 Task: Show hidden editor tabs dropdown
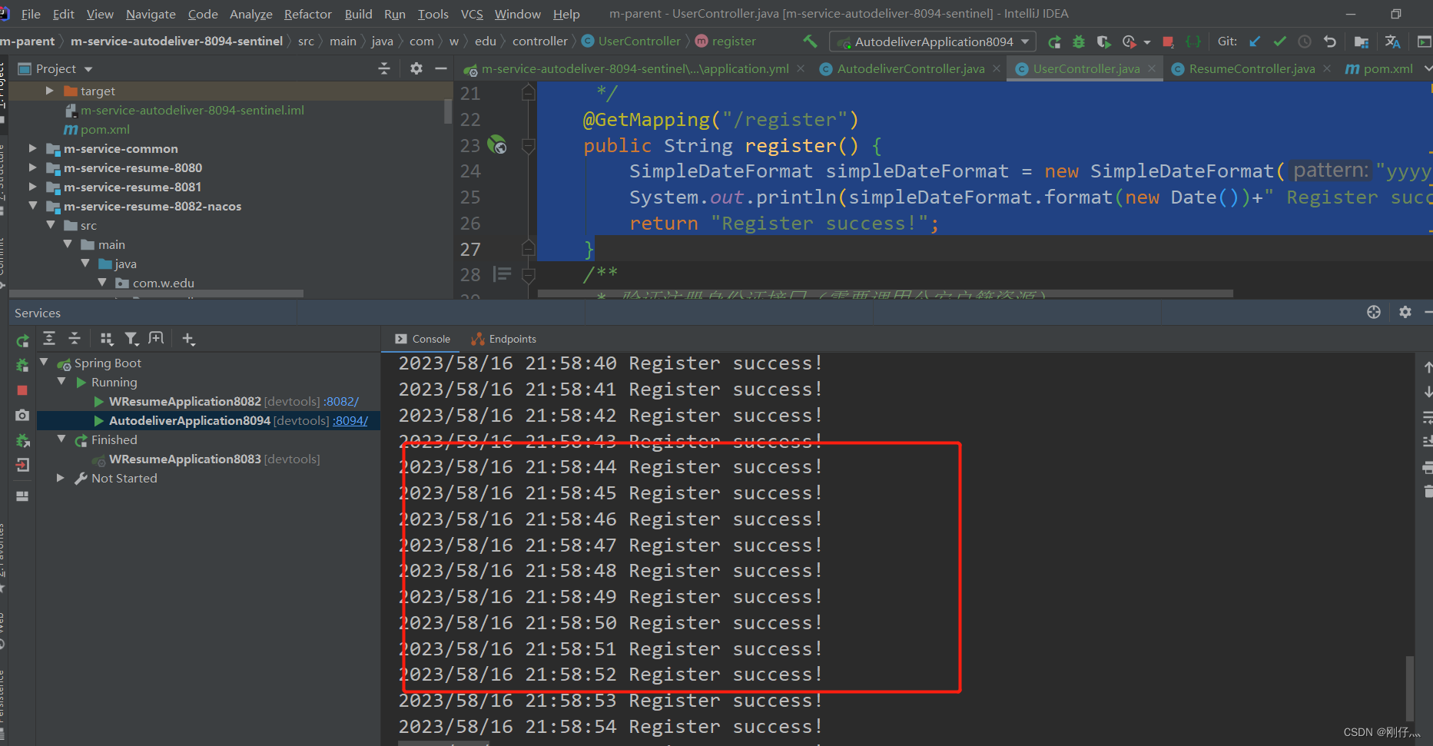(x=1427, y=68)
